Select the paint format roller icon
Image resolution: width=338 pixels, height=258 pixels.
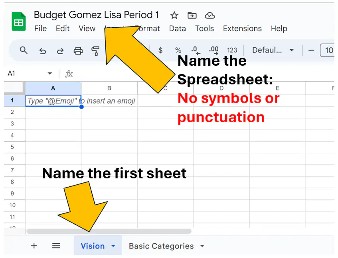[95, 51]
